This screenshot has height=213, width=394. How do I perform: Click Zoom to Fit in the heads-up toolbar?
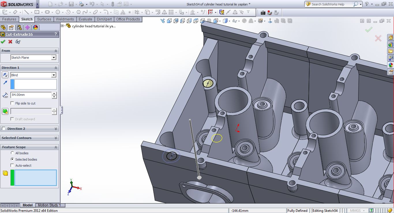(162, 20)
